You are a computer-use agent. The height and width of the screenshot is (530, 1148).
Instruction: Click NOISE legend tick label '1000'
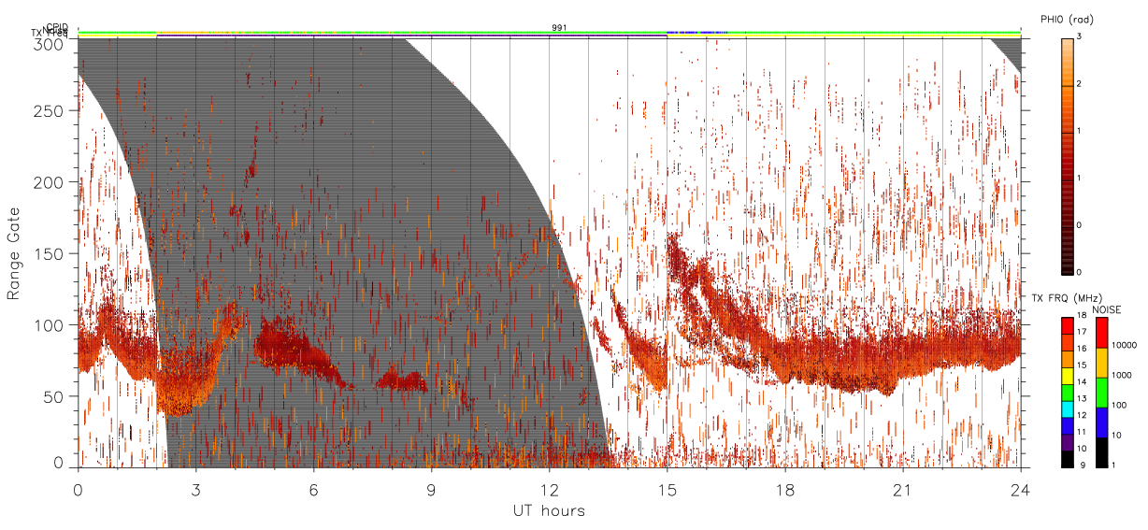tap(1121, 375)
